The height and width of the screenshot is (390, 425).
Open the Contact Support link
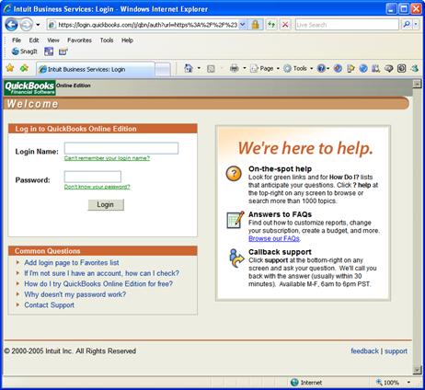tap(50, 305)
